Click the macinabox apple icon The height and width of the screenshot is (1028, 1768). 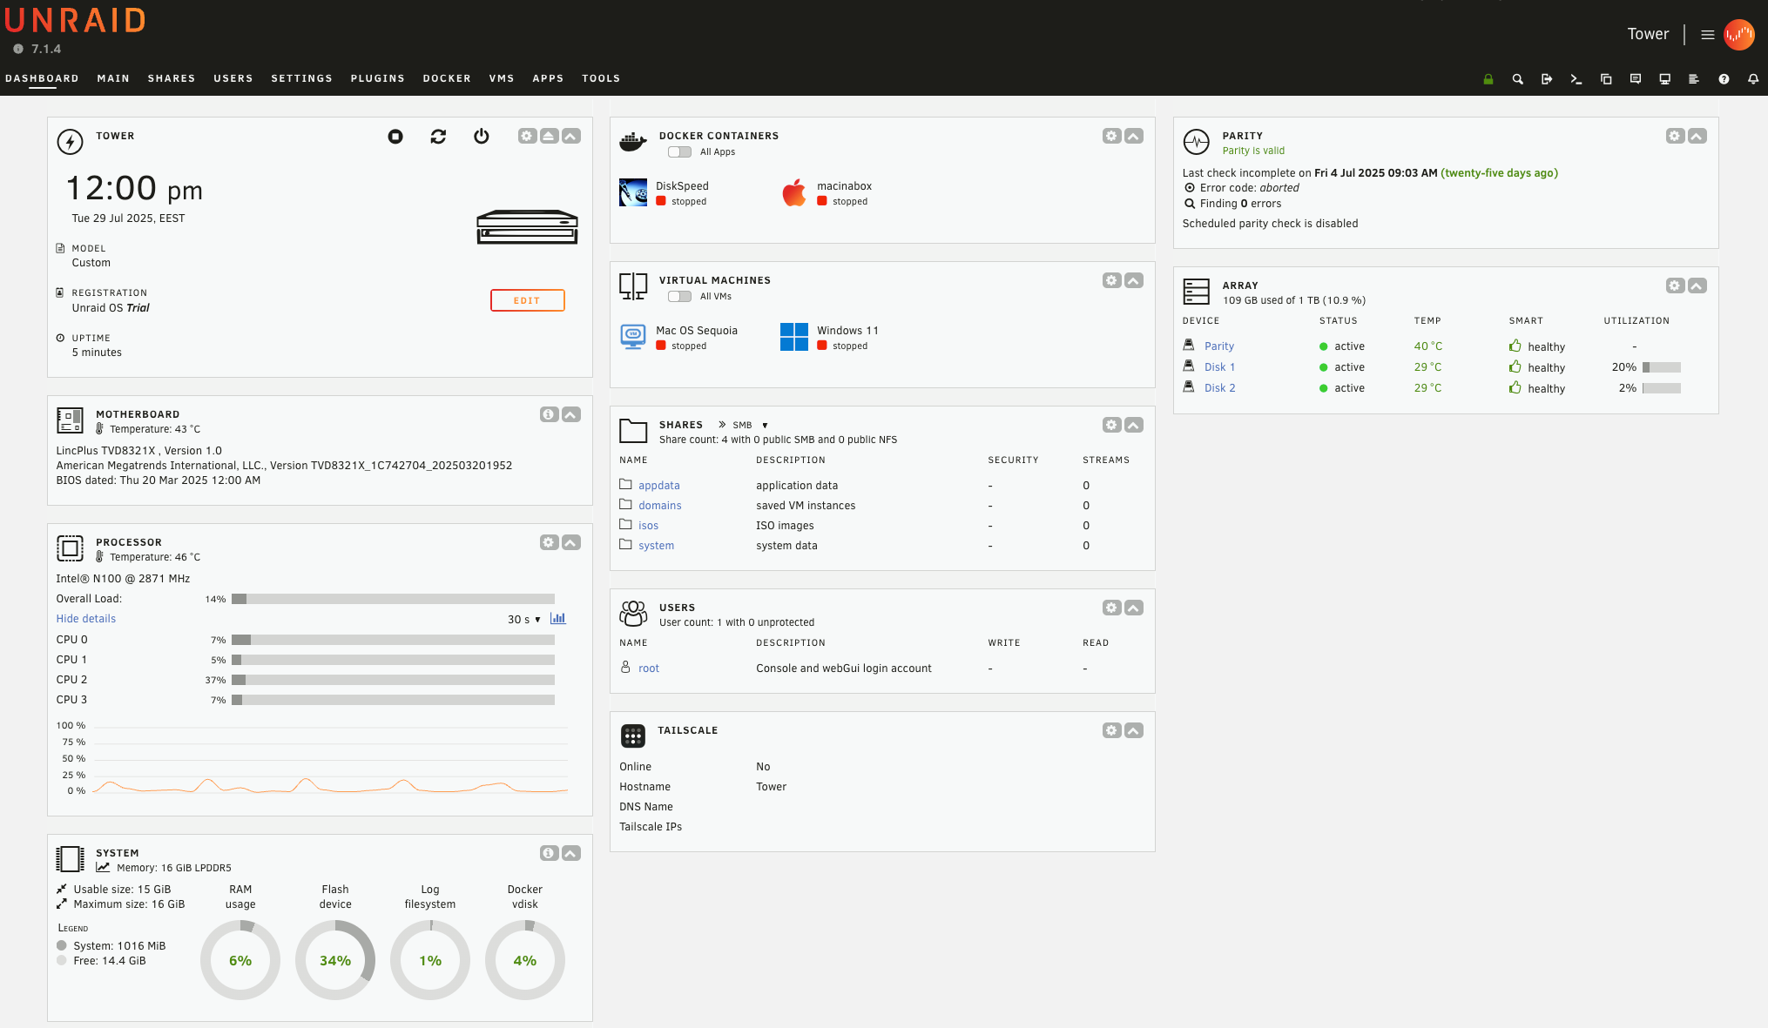click(x=794, y=192)
